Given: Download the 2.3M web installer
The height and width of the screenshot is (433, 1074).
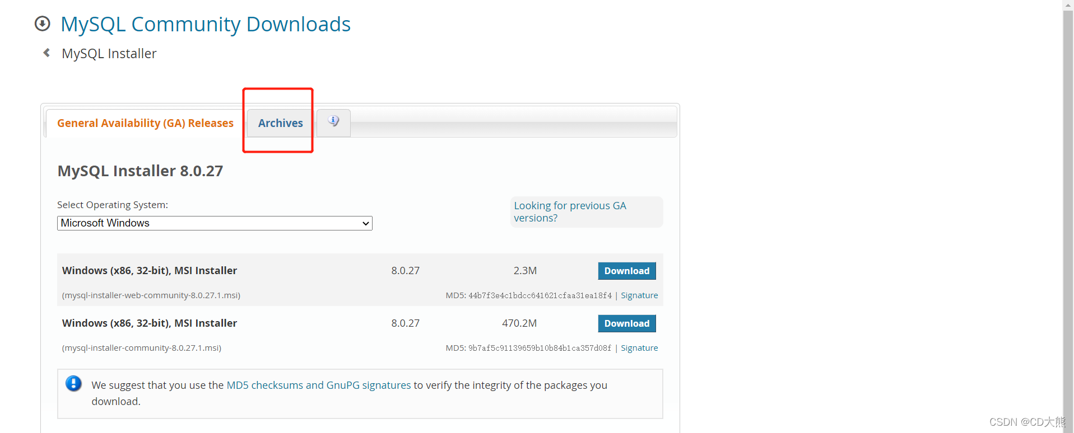Looking at the screenshot, I should tap(627, 271).
